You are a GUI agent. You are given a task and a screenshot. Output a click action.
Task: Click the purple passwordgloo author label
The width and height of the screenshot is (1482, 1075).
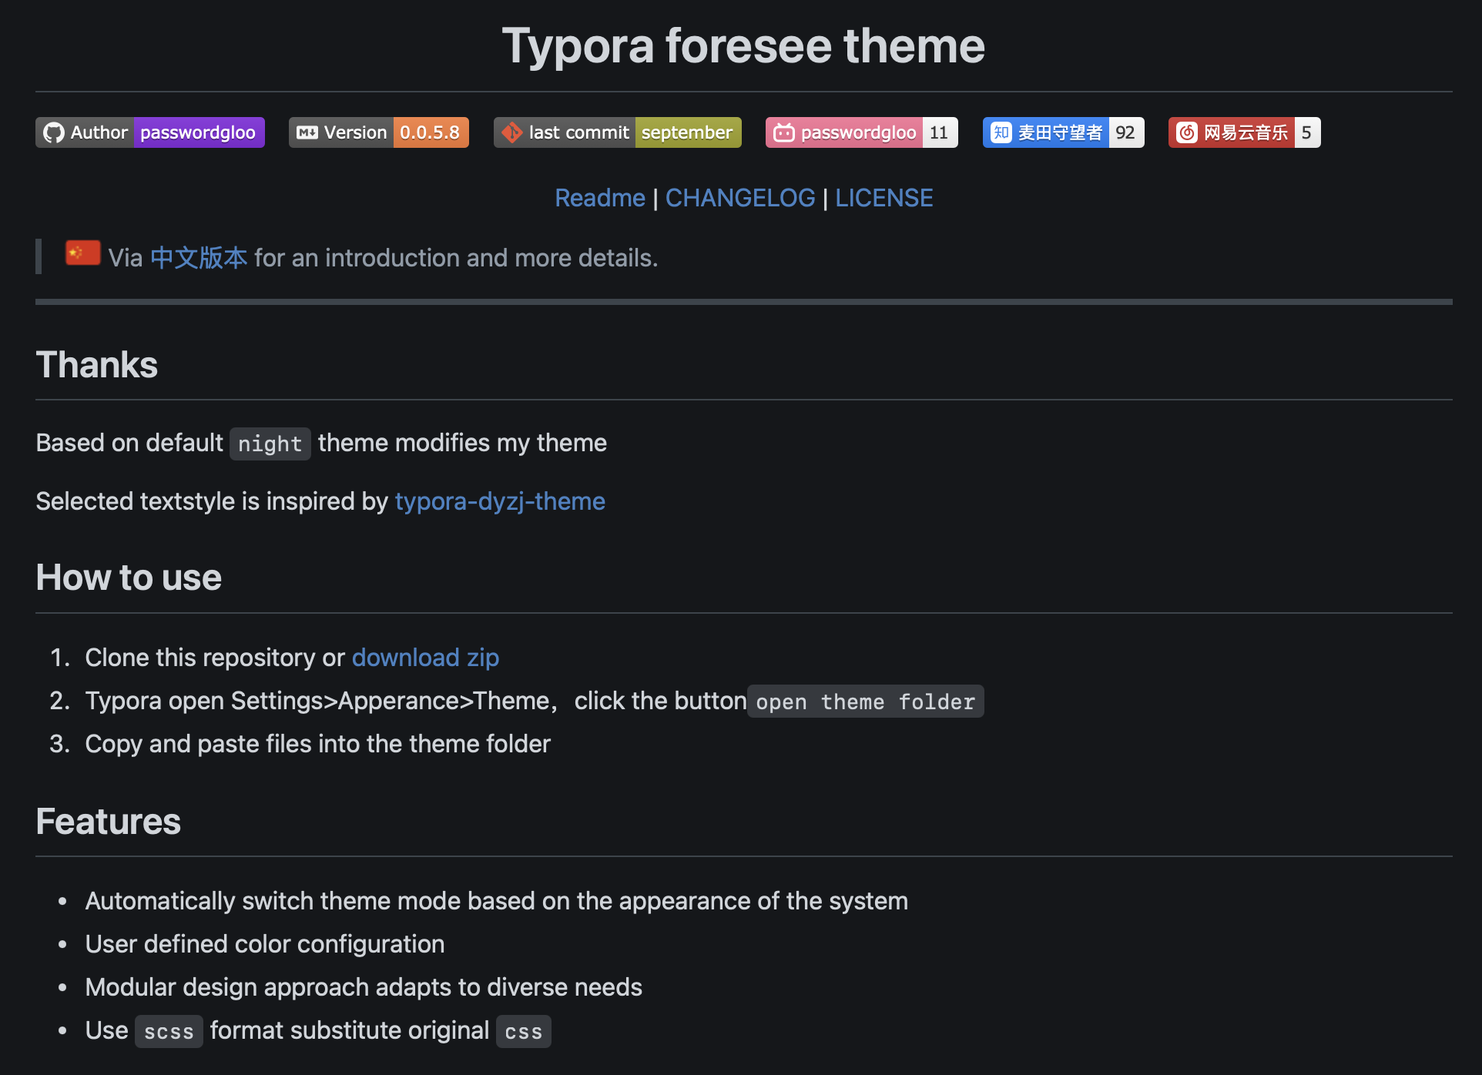tap(198, 132)
